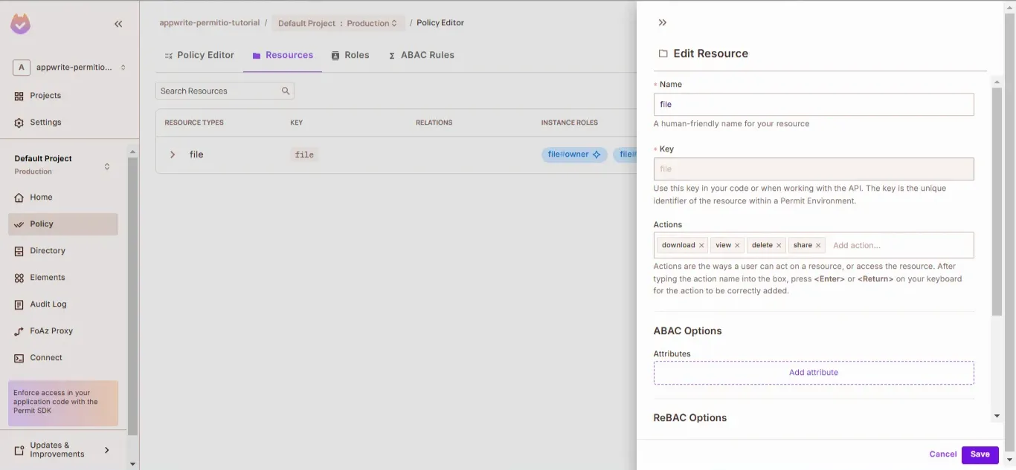Click the workspace avatar letter A

(x=21, y=68)
